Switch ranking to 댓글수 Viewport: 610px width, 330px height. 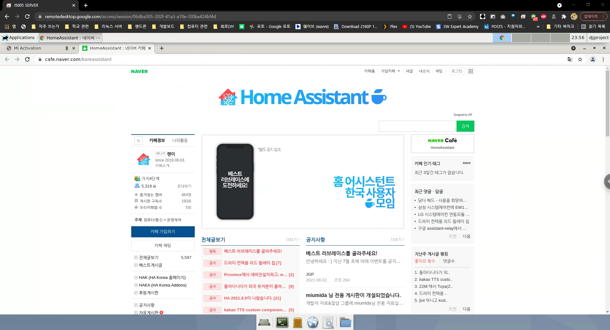449,261
